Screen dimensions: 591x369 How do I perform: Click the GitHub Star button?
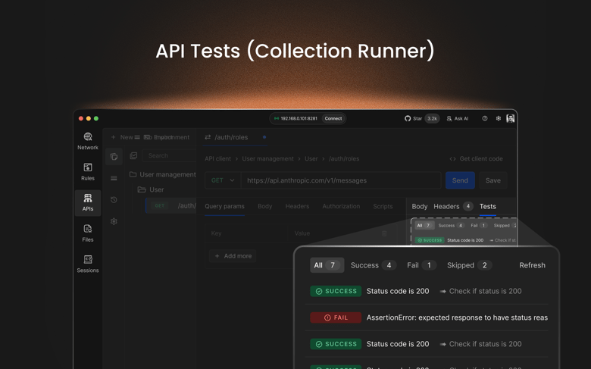[x=421, y=119]
